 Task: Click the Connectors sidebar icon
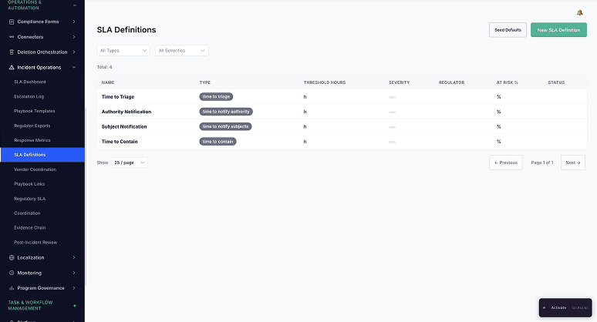pos(12,37)
